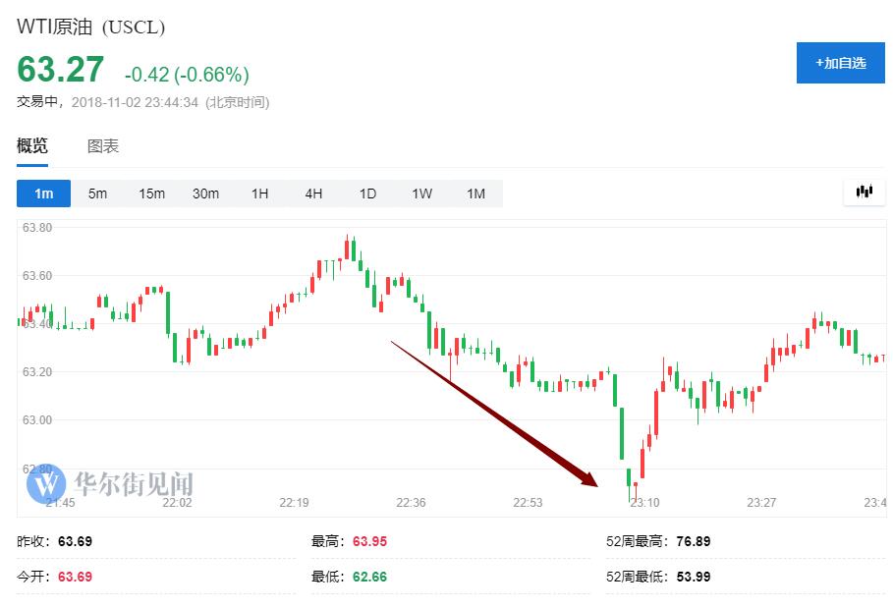
Task: Select the 1D daily interval
Action: 367,193
